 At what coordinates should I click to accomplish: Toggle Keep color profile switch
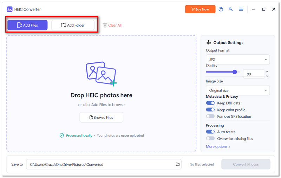click(x=210, y=110)
